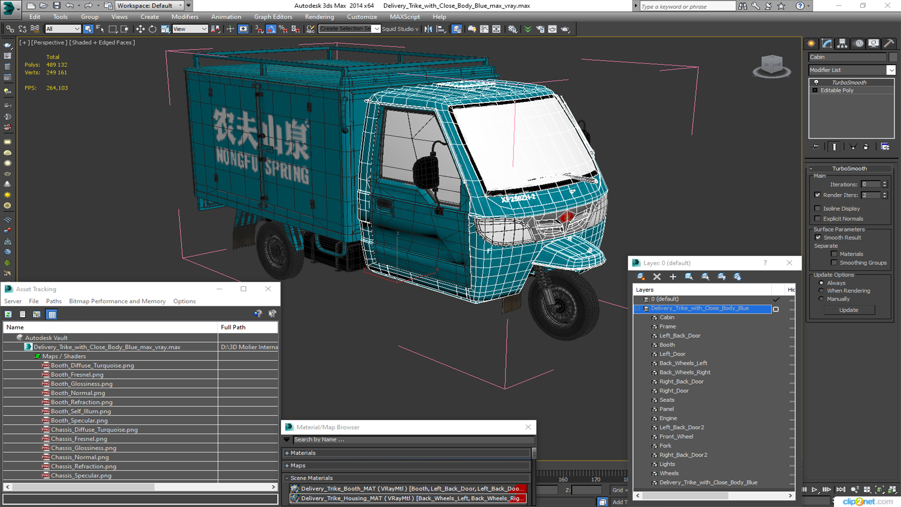Click the Undo arrow icon
This screenshot has width=901, height=507.
(69, 6)
